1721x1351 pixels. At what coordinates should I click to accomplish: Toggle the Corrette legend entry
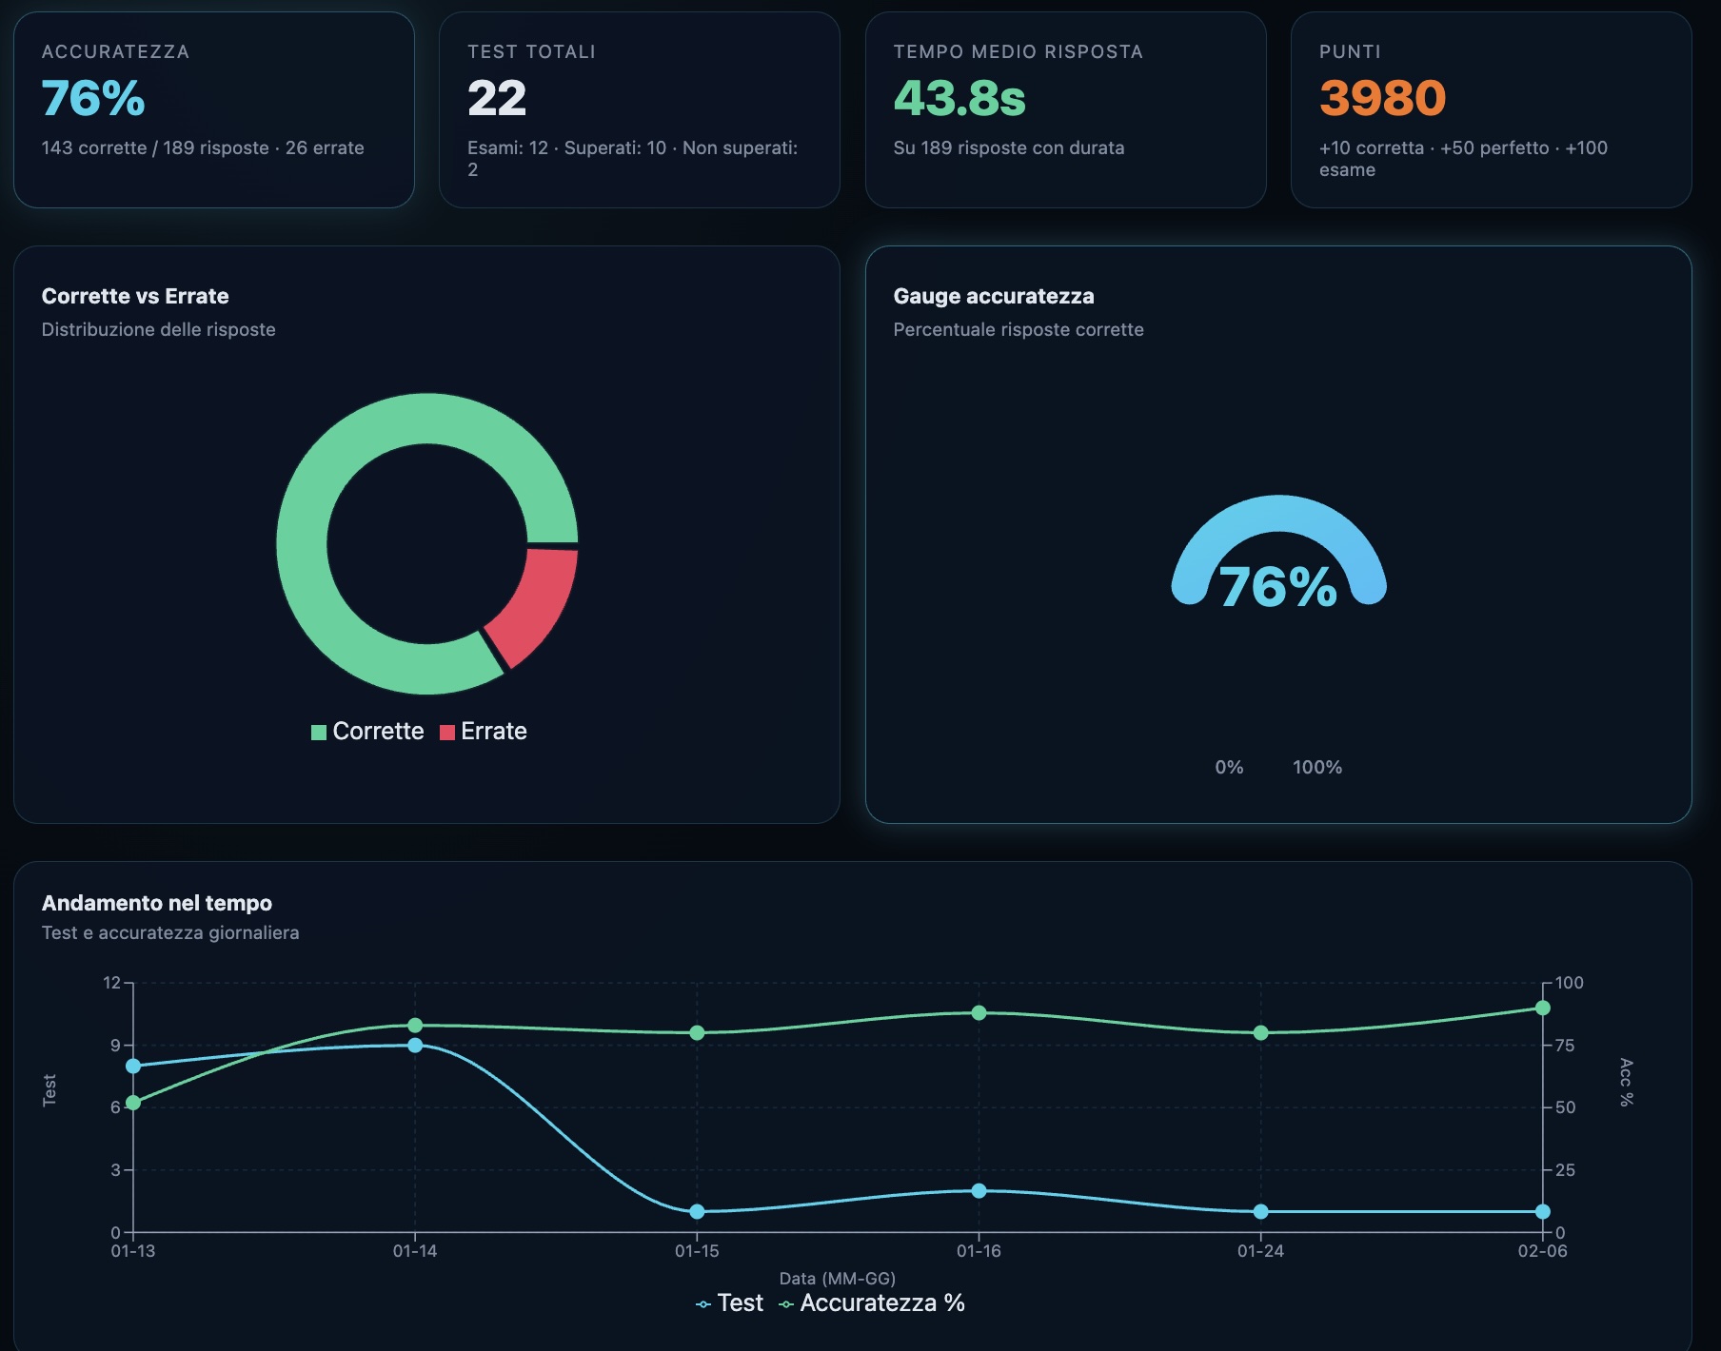pos(368,732)
